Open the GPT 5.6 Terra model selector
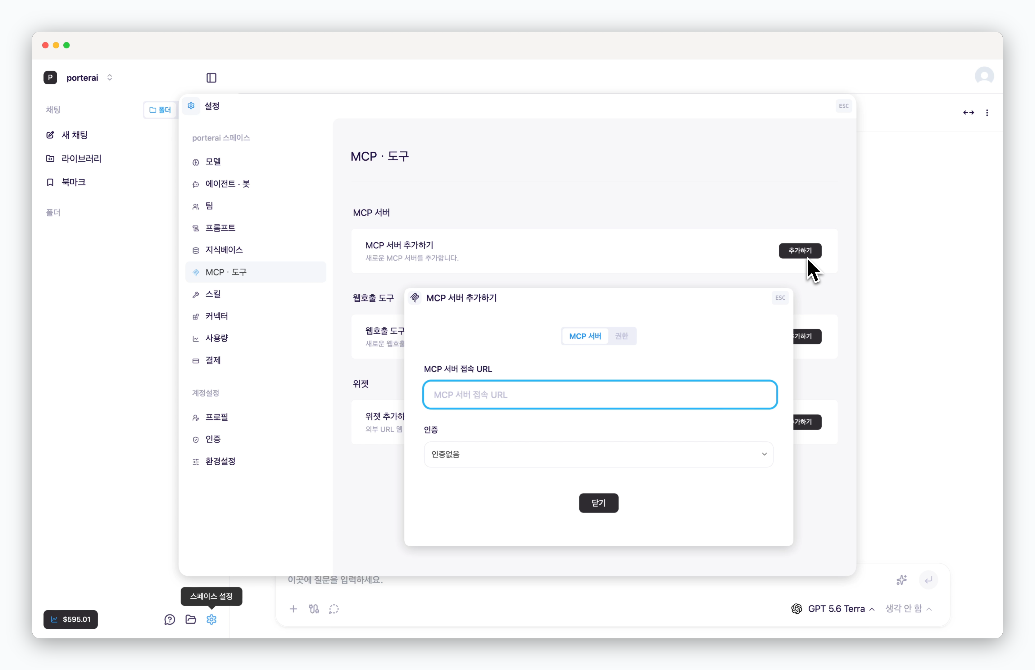The width and height of the screenshot is (1035, 670). (x=833, y=609)
